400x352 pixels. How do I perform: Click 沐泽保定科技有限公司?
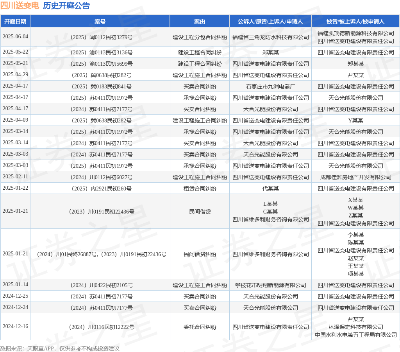(x=355, y=327)
